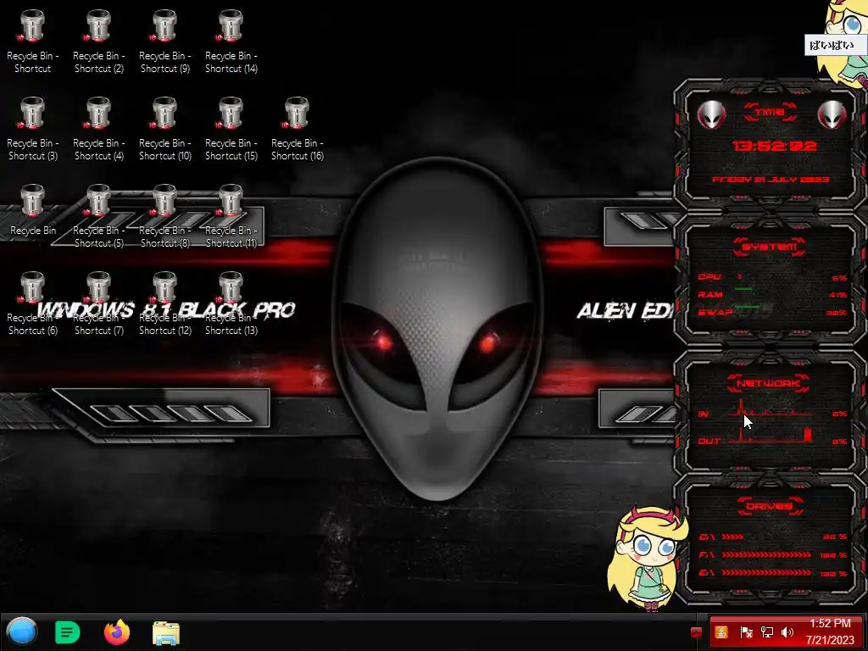Screen dimensions: 868x651
Task: Open File Explorer from the taskbar
Action: [166, 632]
